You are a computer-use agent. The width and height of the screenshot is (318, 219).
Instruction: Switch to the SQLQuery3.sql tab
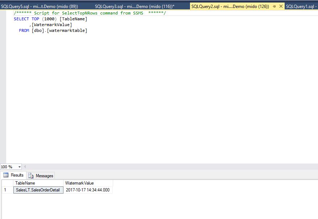coord(135,7)
